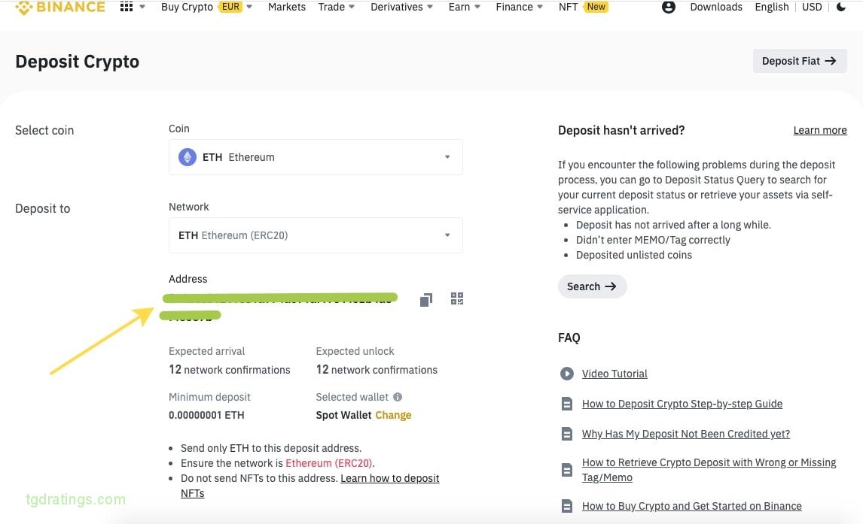Screen dimensions: 863x524
Task: Open the Trade dropdown menu
Action: [337, 7]
